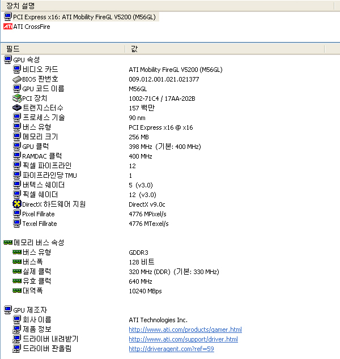
Task: Select the GPU 속성 group header
Action: coord(22,60)
